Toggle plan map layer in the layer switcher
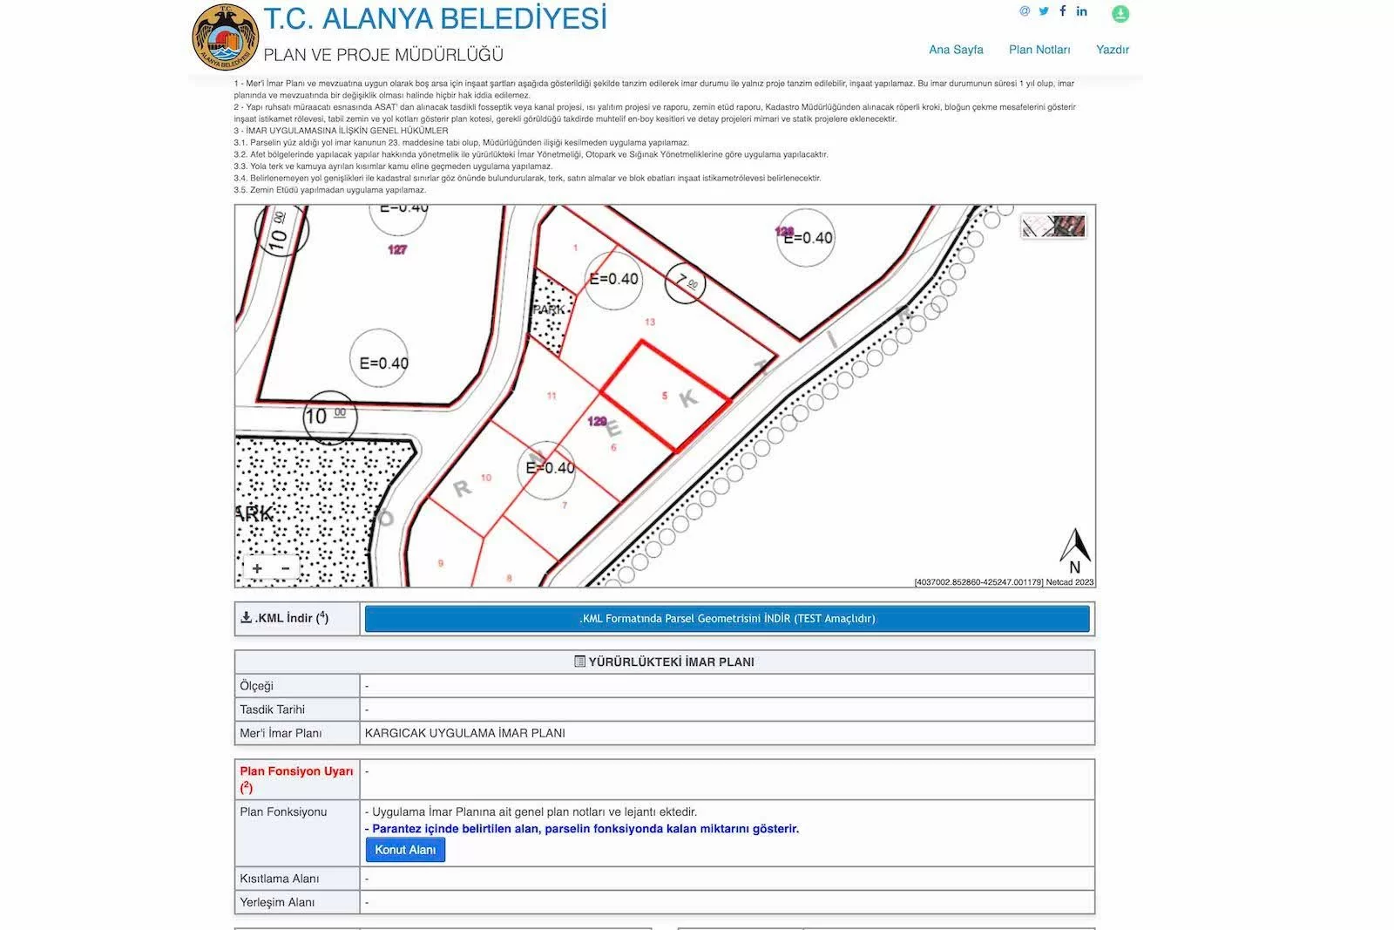The width and height of the screenshot is (1394, 930). [x=1037, y=227]
